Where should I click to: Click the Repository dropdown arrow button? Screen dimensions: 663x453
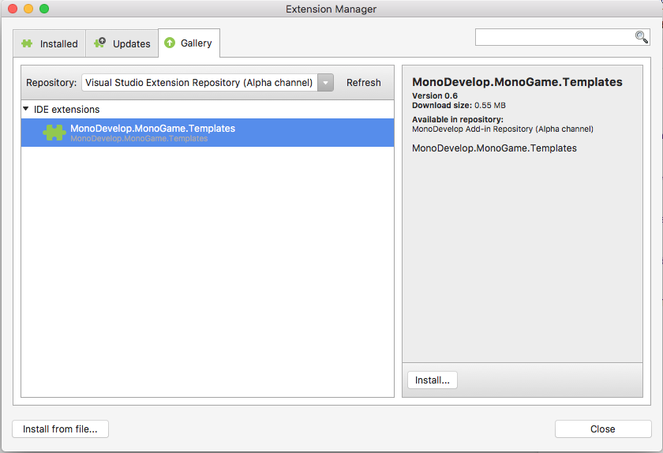(x=325, y=83)
